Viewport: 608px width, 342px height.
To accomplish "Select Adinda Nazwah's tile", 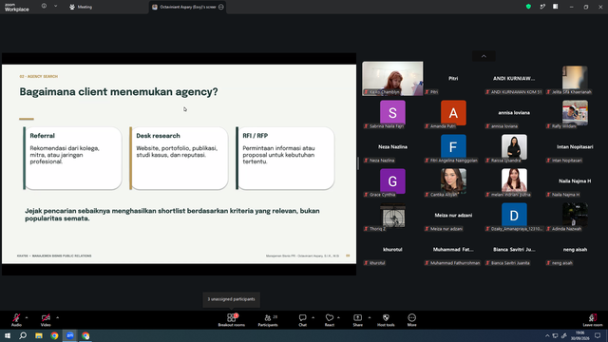I will point(575,216).
